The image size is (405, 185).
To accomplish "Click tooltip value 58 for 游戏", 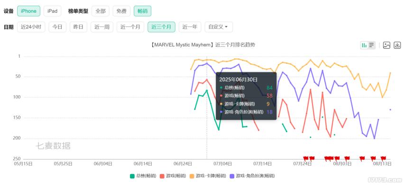I will click(269, 96).
